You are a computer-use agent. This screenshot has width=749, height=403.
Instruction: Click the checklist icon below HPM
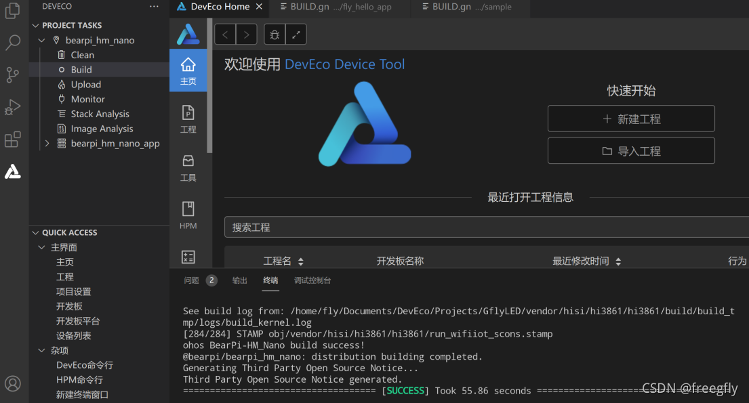(x=188, y=257)
